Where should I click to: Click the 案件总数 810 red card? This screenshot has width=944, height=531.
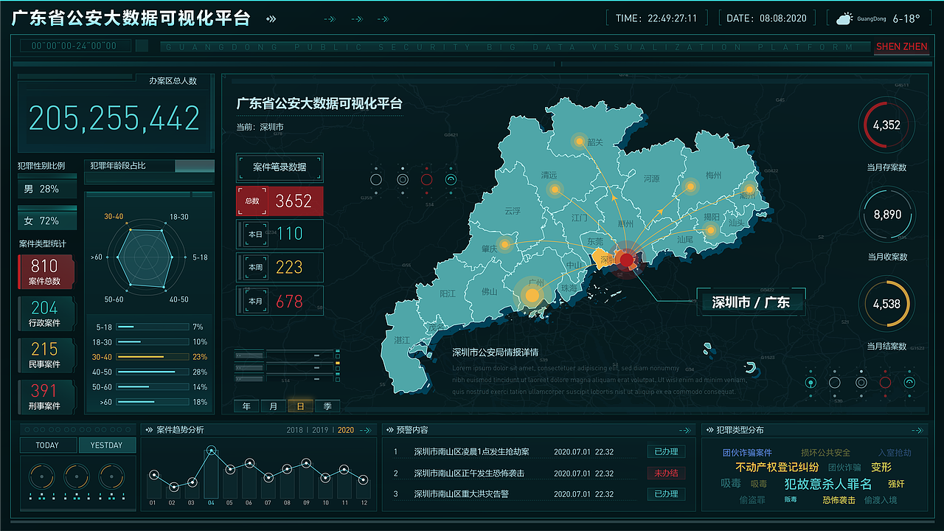[45, 271]
